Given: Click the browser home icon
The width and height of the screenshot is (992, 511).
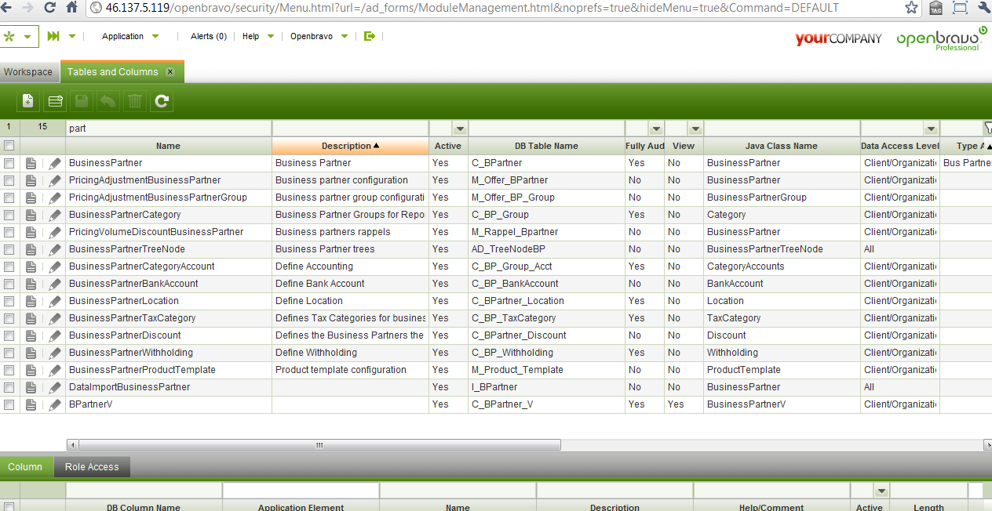Looking at the screenshot, I should pyautogui.click(x=71, y=8).
